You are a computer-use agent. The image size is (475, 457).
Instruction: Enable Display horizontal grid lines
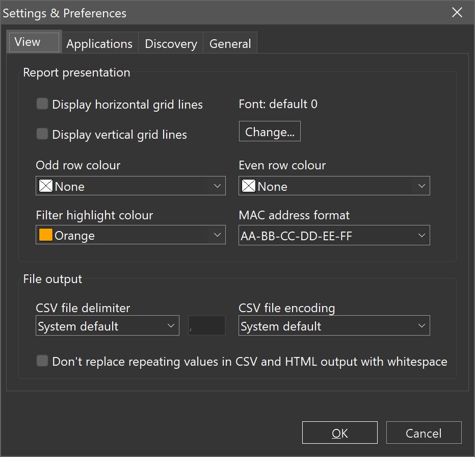(x=42, y=105)
